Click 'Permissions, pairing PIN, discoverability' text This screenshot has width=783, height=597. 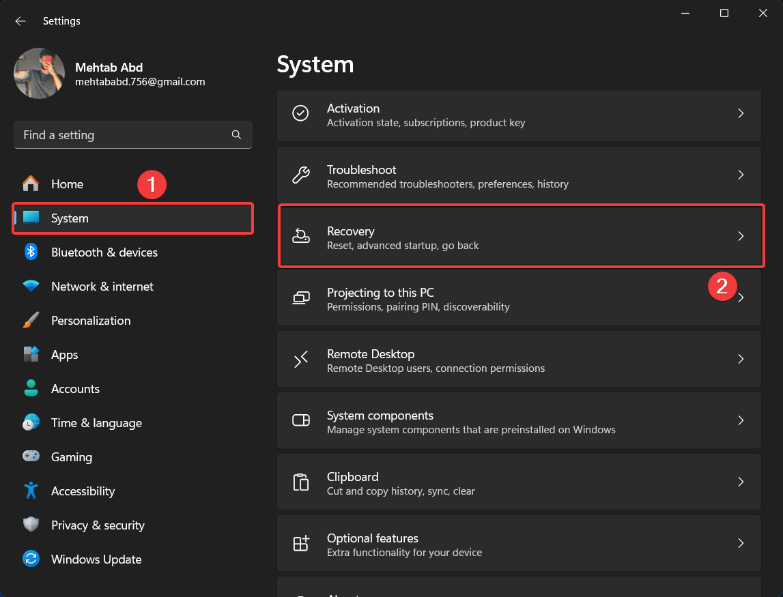pyautogui.click(x=418, y=306)
